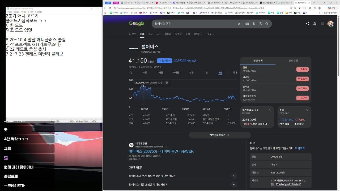Click the Google search input field
The width and height of the screenshot is (340, 191).
click(195, 24)
